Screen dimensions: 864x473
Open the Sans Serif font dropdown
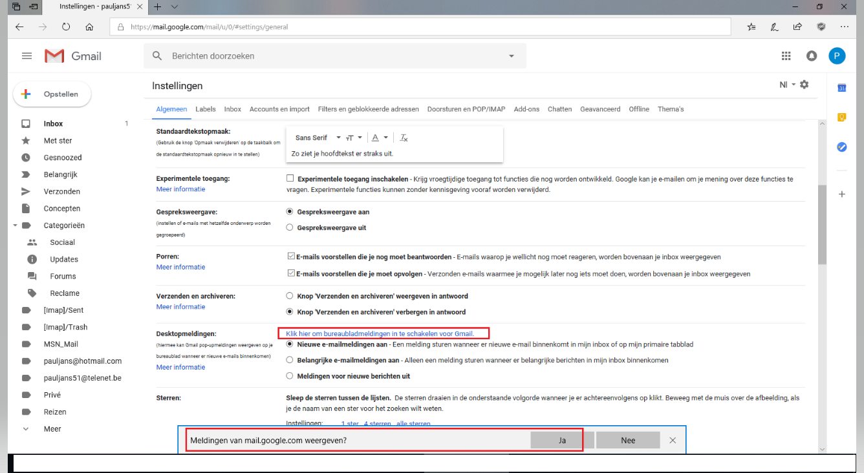[x=318, y=138]
